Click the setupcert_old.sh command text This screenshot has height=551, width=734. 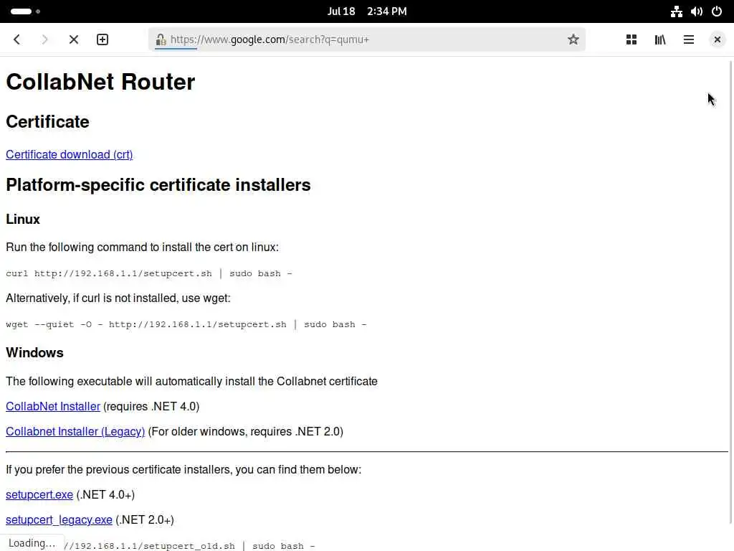point(189,546)
